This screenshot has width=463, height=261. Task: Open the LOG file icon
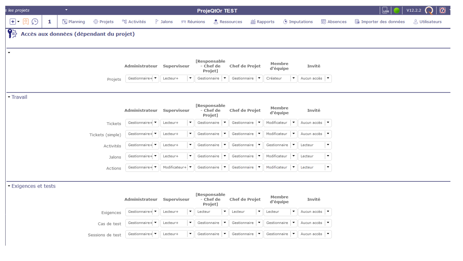[385, 10]
